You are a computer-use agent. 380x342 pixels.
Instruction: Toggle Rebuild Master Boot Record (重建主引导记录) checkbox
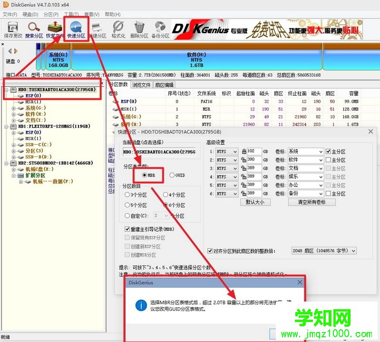[x=149, y=229]
